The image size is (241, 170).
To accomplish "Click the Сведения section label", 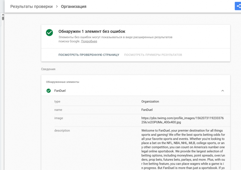I will pyautogui.click(x=48, y=69).
